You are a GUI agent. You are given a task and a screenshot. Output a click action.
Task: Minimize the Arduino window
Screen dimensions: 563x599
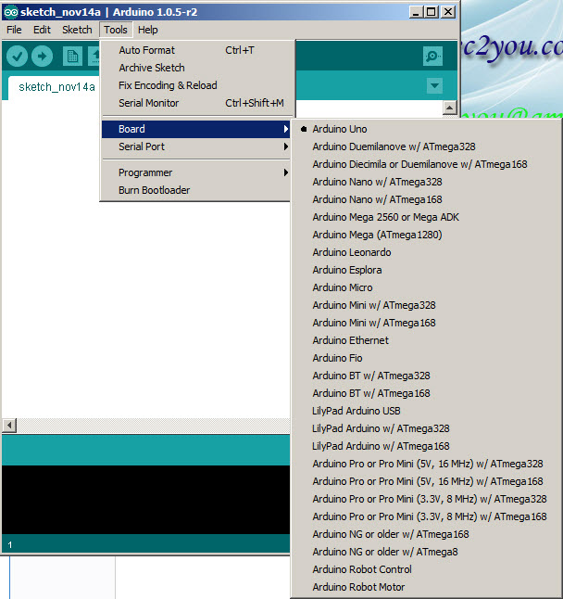coord(416,12)
